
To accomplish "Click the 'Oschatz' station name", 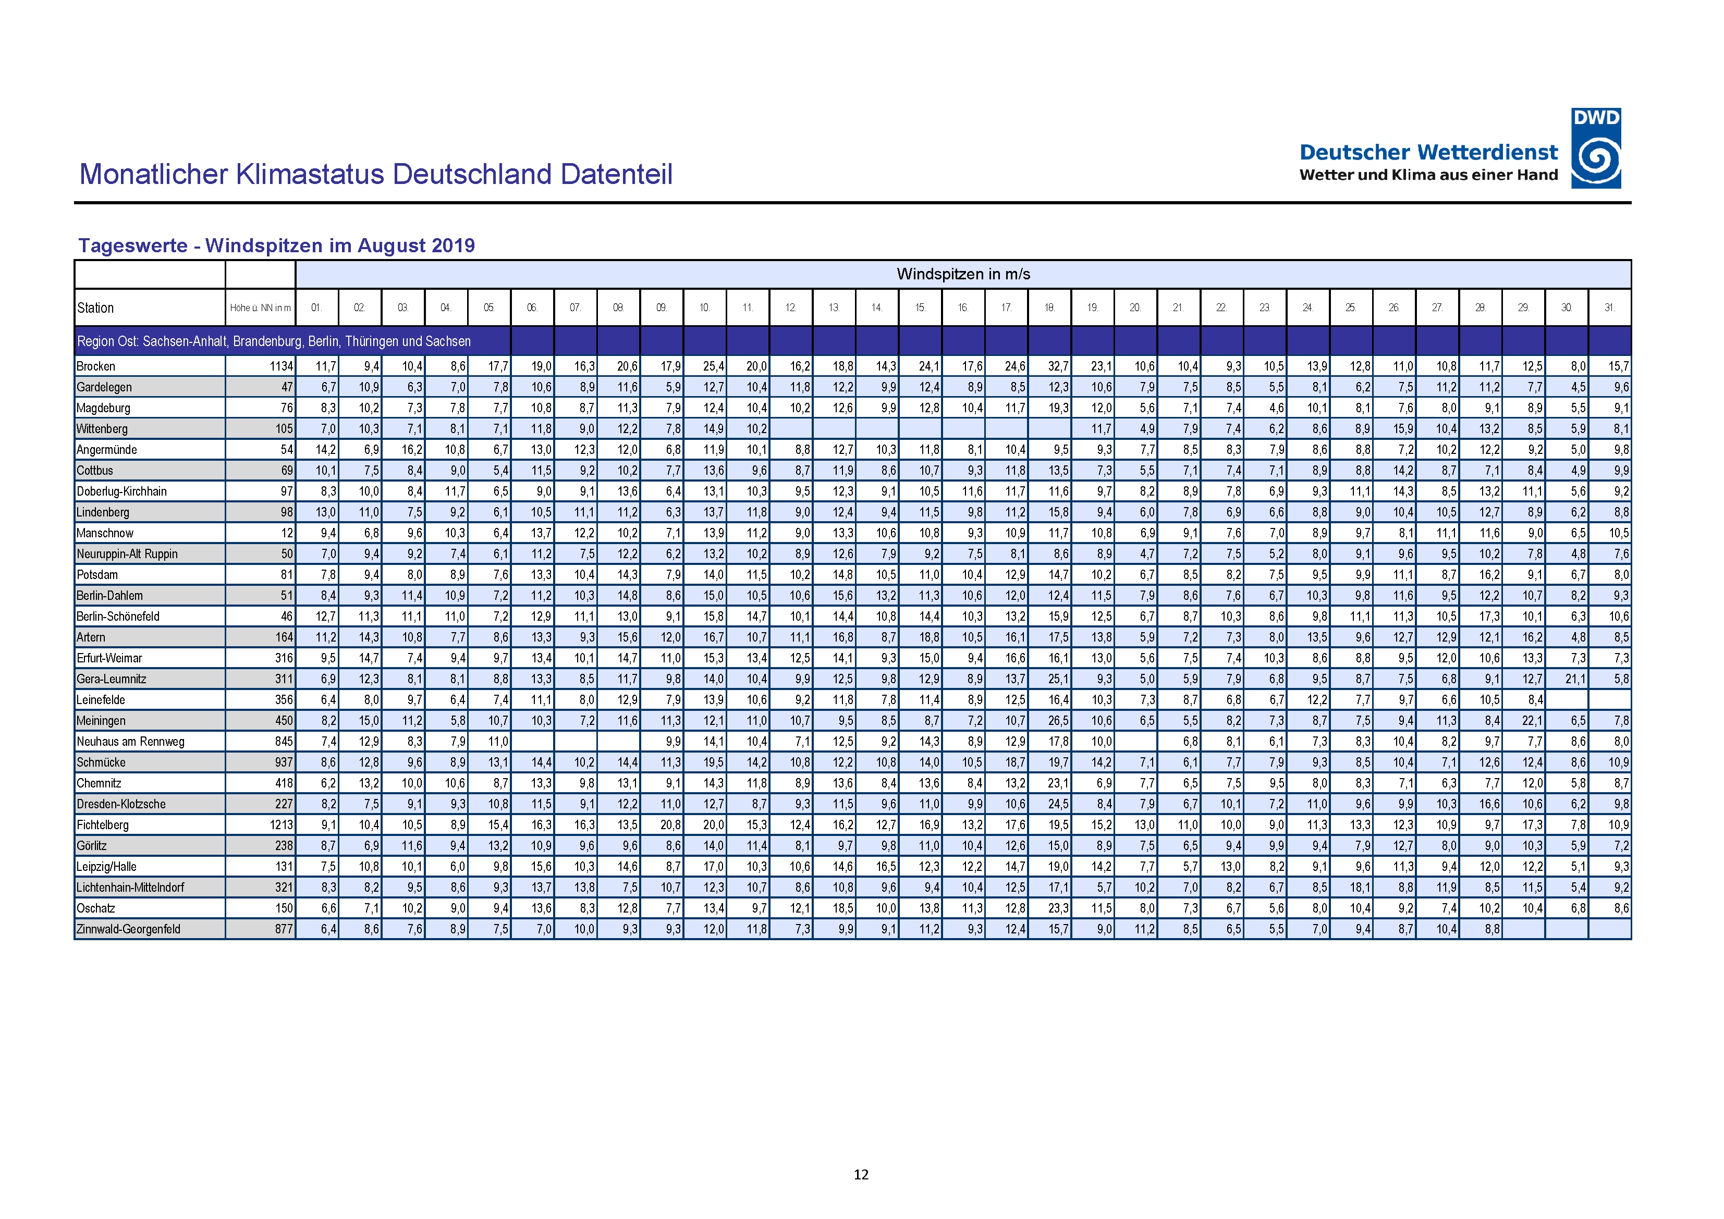I will [x=96, y=908].
